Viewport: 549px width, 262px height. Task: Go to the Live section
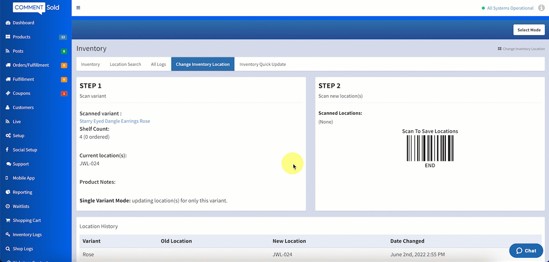point(16,121)
